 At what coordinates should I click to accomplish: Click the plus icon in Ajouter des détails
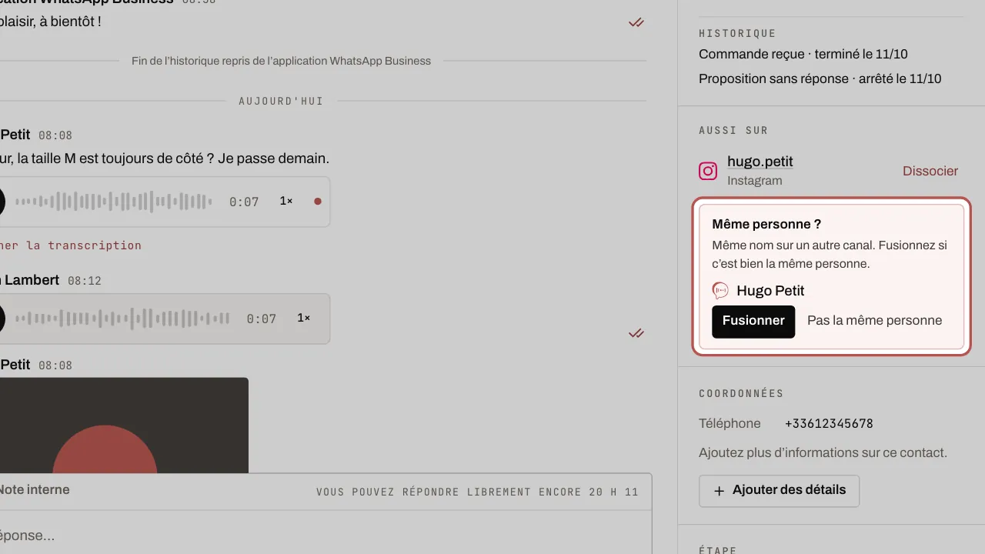[720, 491]
